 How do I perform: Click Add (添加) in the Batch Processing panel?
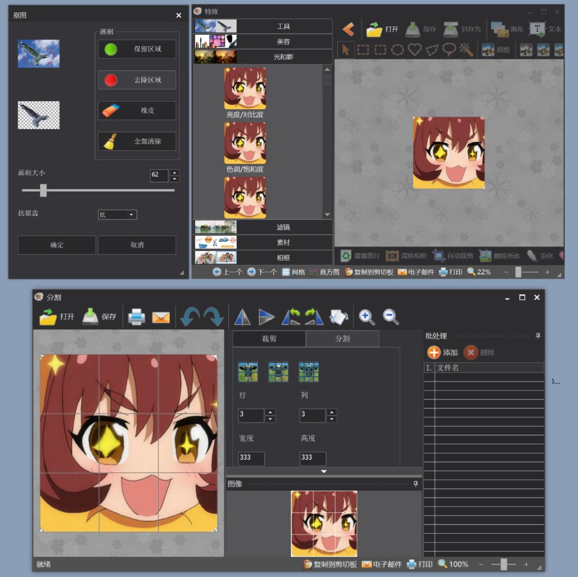443,353
